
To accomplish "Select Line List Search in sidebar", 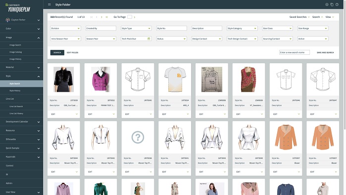I will pos(16,107).
